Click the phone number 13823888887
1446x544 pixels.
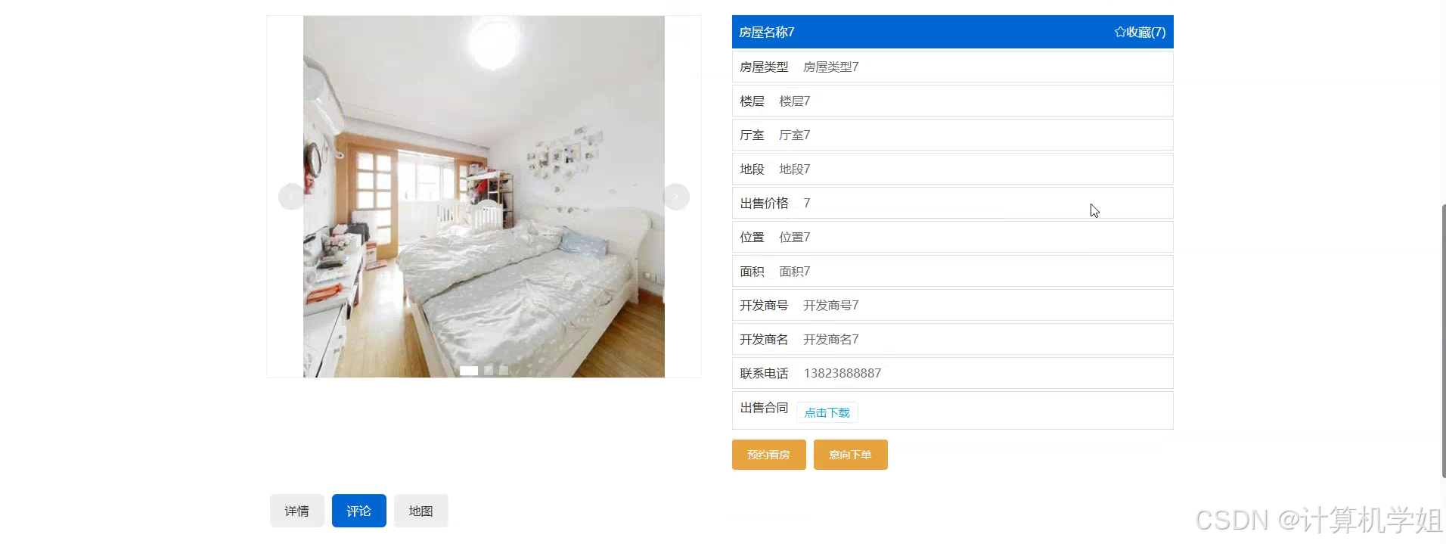842,373
